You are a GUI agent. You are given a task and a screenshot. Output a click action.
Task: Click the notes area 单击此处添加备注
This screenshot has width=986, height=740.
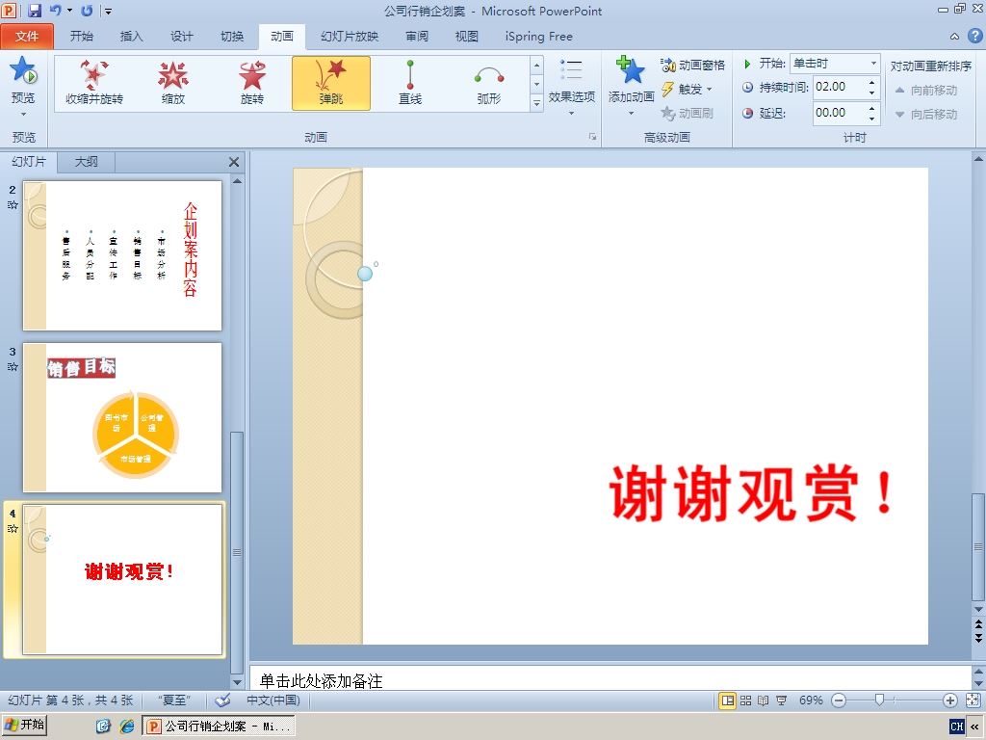point(321,681)
